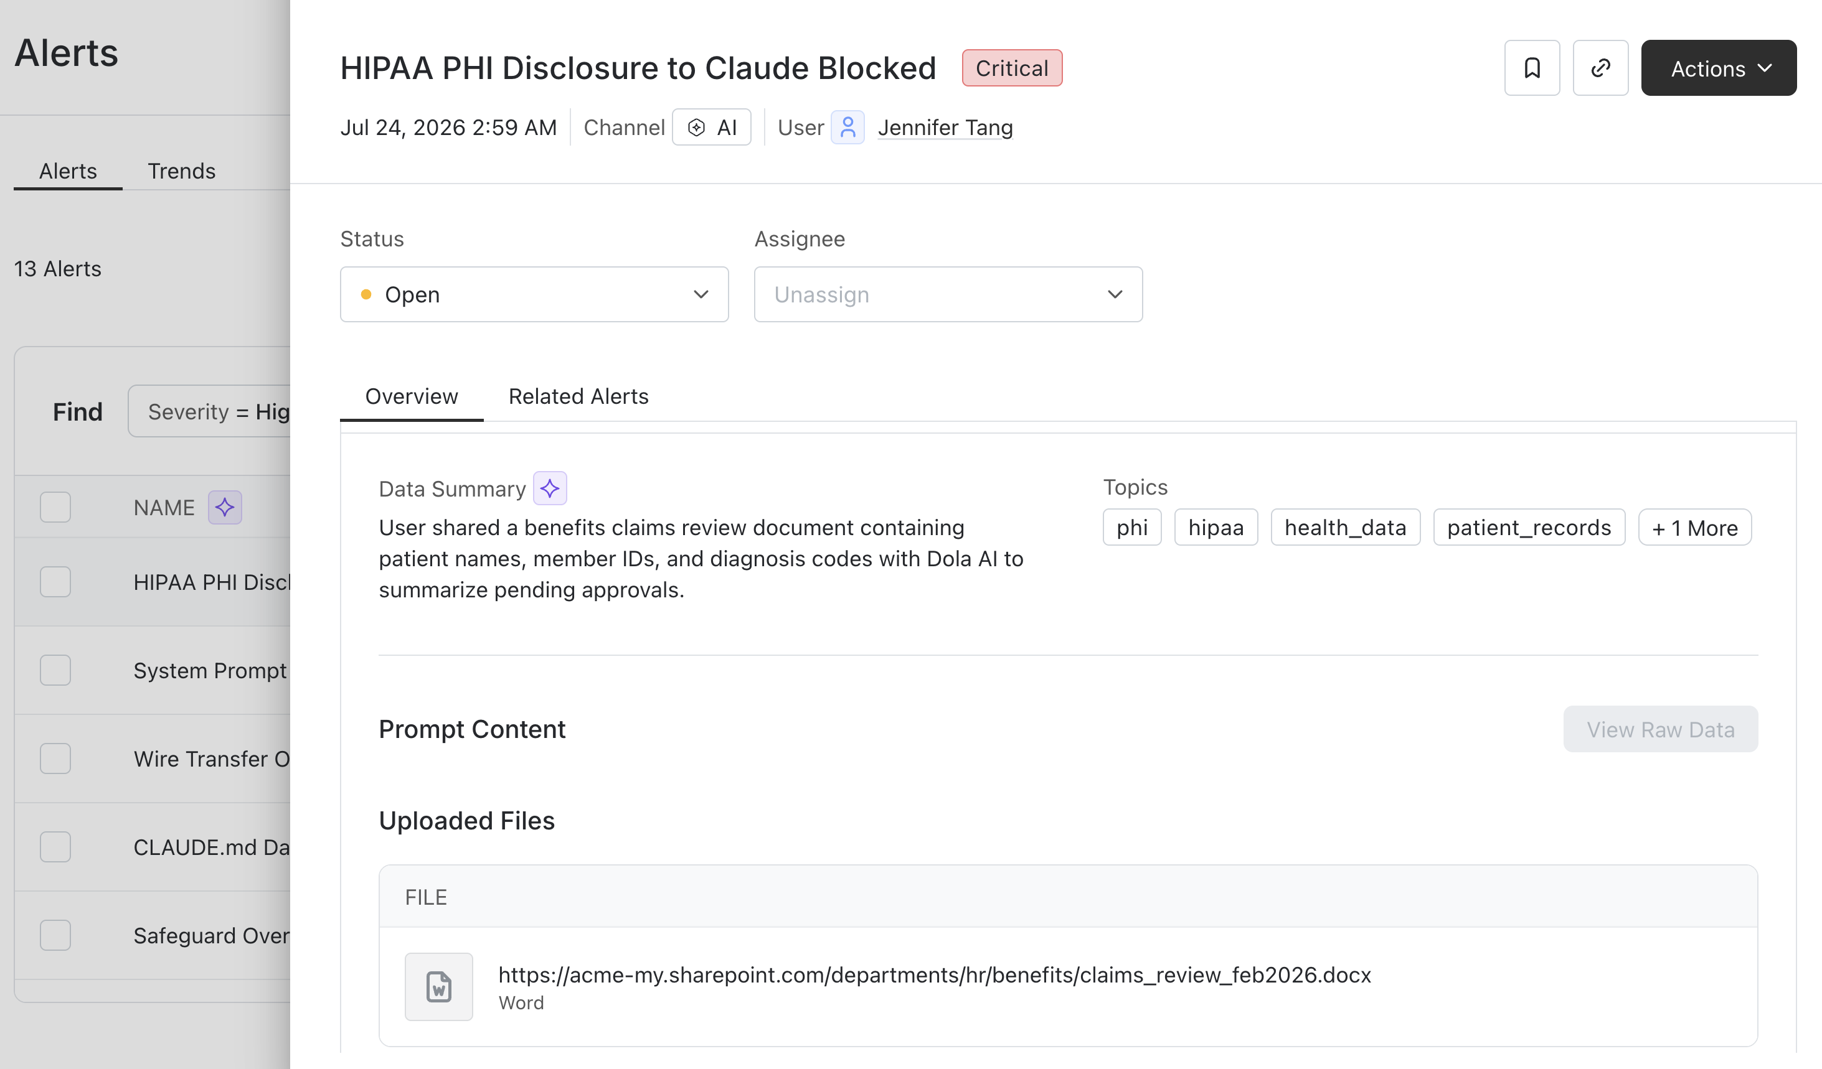Check the Safeguard Over row checkbox

(55, 935)
